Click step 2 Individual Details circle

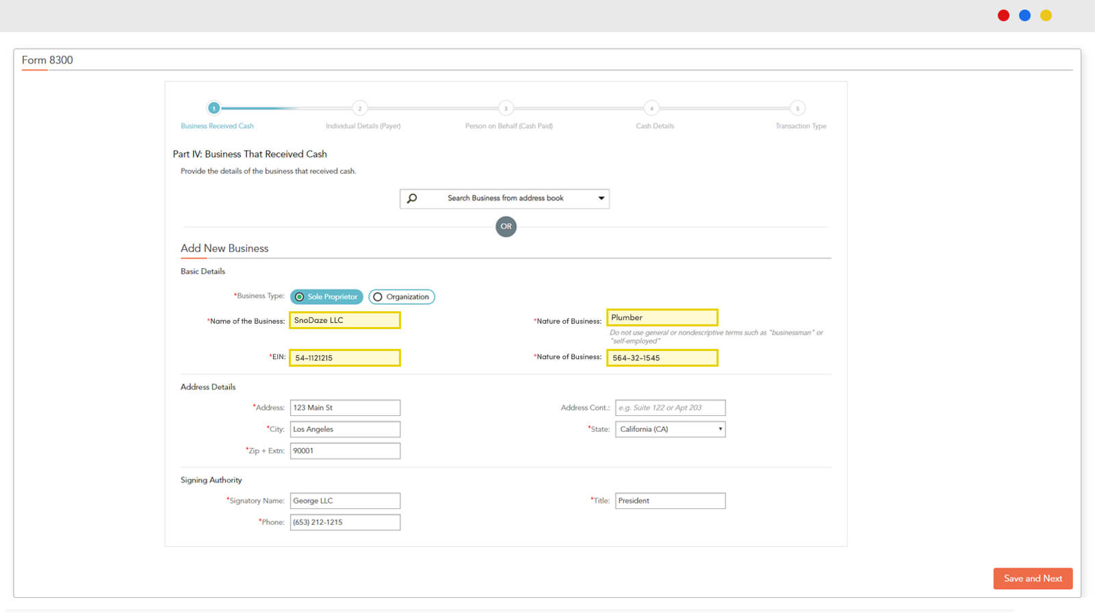click(360, 108)
